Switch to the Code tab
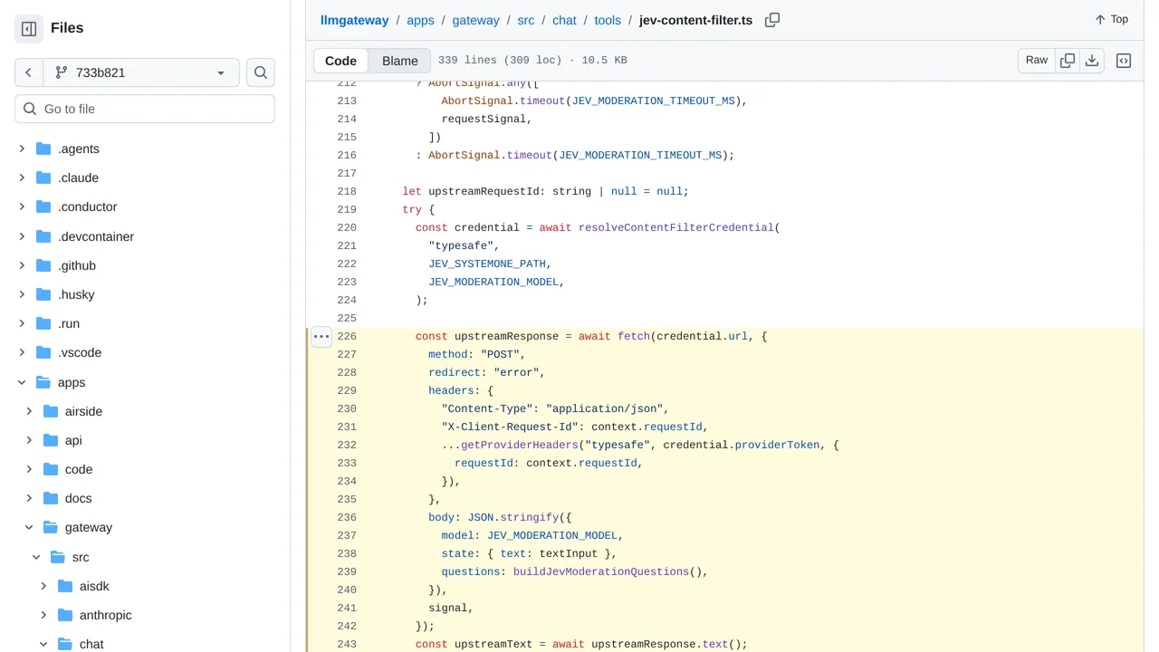Image resolution: width=1159 pixels, height=652 pixels. (x=340, y=61)
